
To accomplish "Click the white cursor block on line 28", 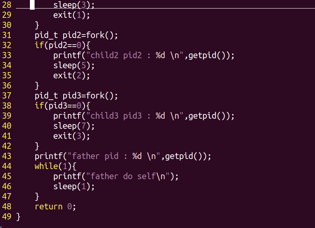I will (32, 5).
